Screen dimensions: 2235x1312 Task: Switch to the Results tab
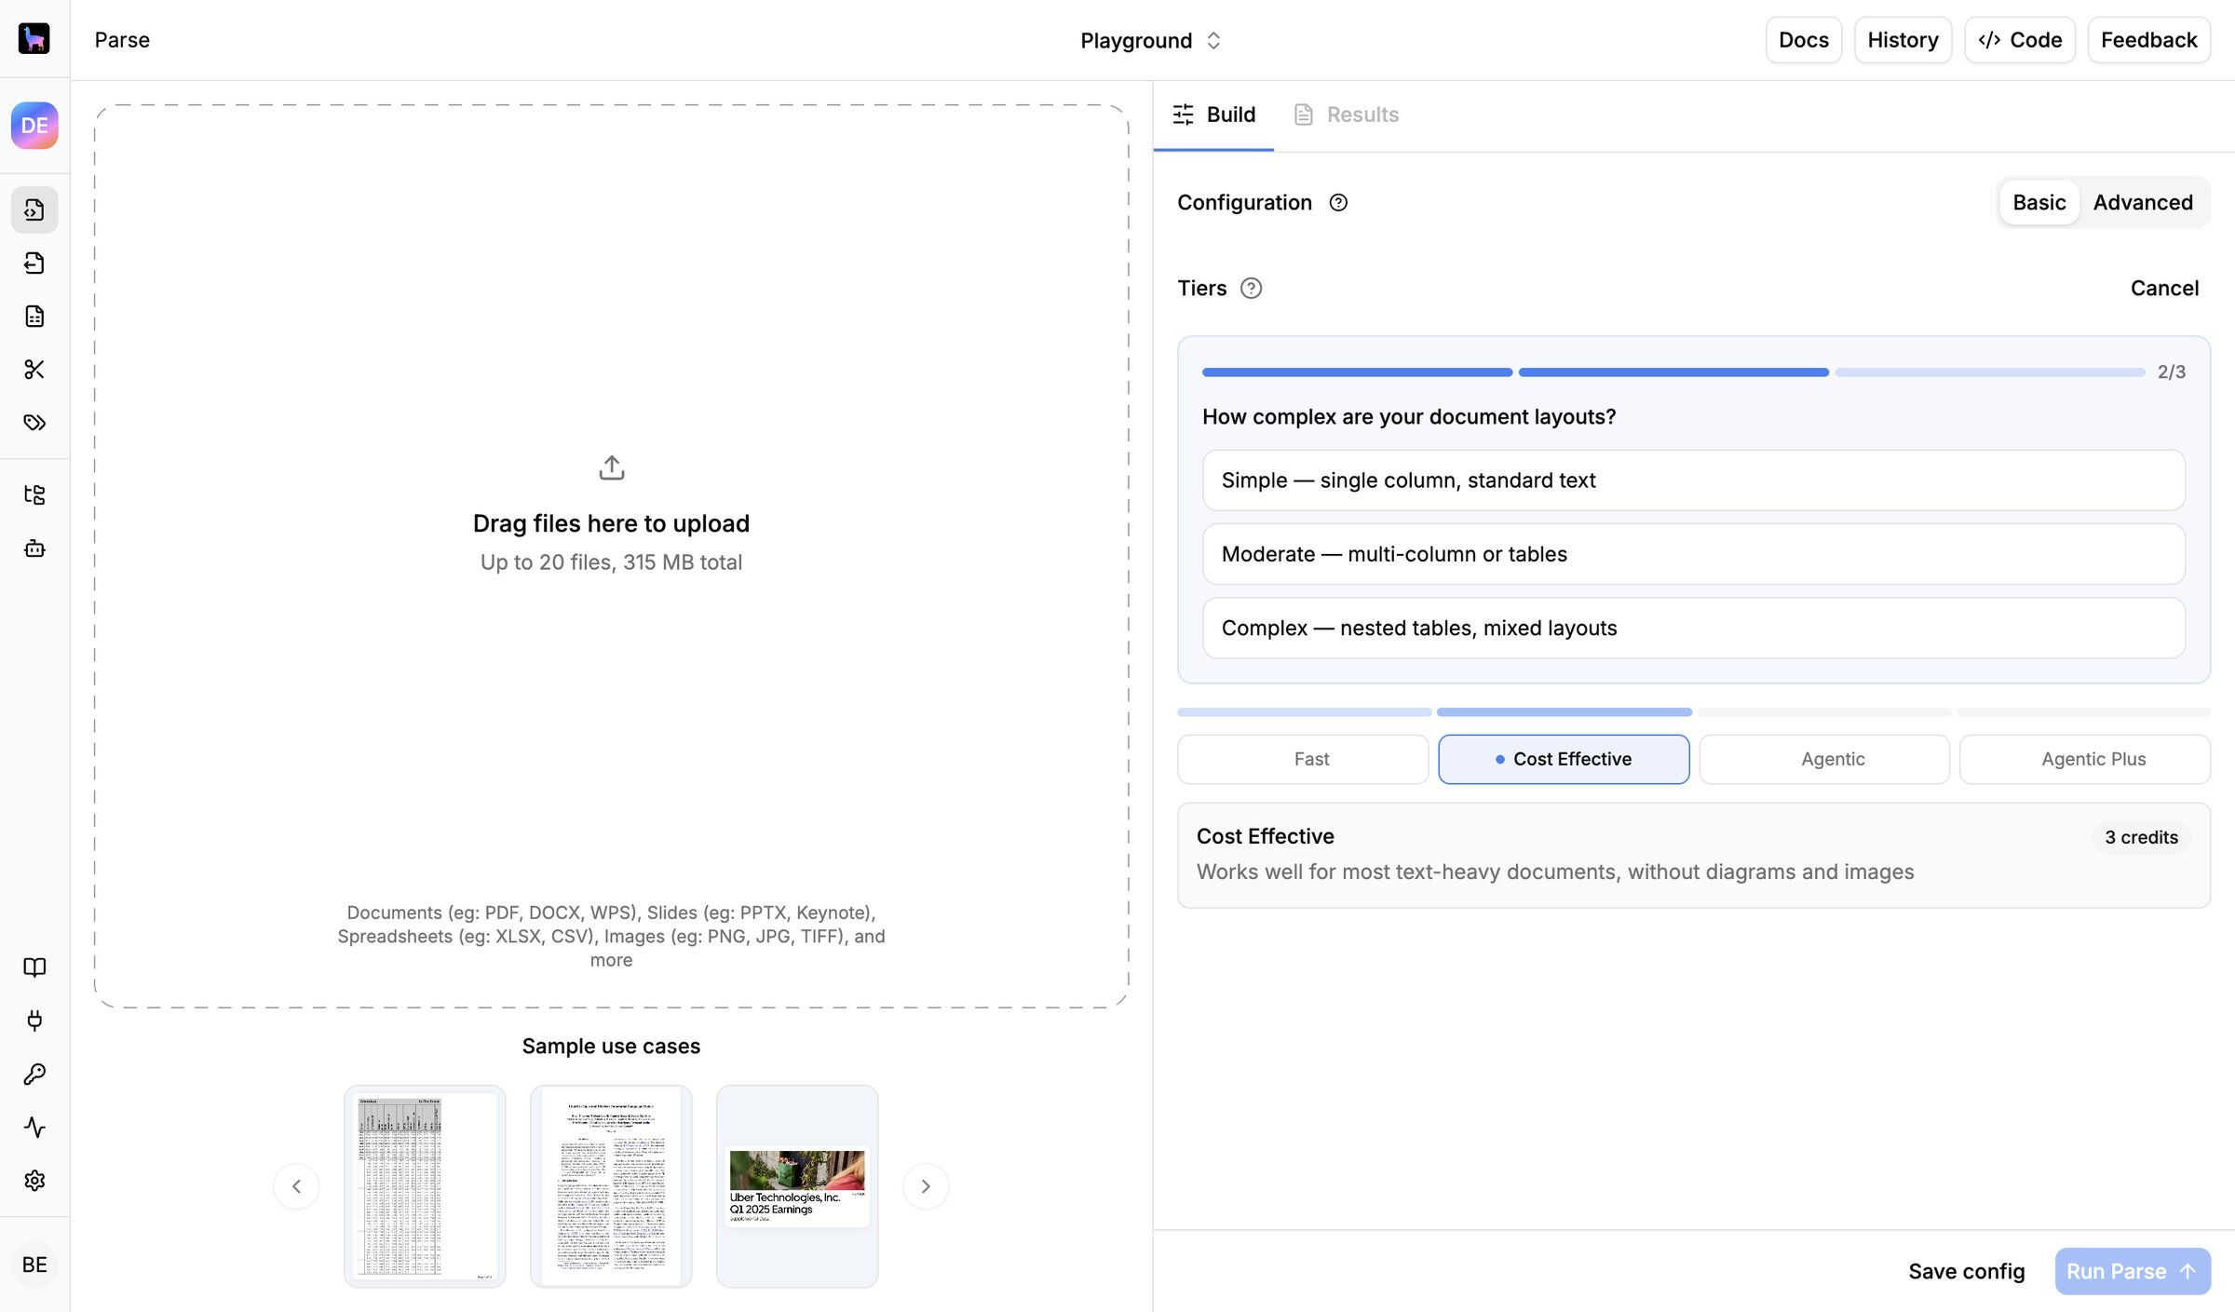(1347, 115)
